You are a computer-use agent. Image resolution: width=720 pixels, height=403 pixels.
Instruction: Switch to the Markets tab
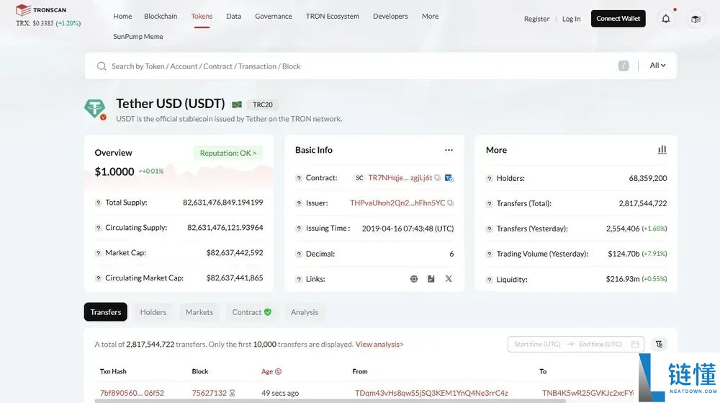(199, 312)
